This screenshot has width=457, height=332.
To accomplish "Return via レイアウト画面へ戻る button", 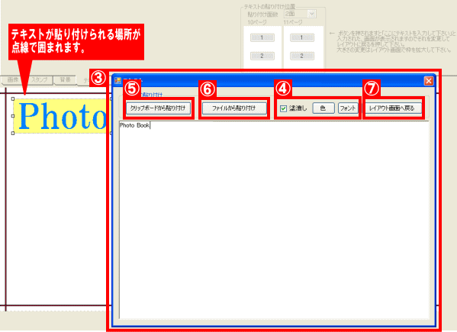I will 393,108.
